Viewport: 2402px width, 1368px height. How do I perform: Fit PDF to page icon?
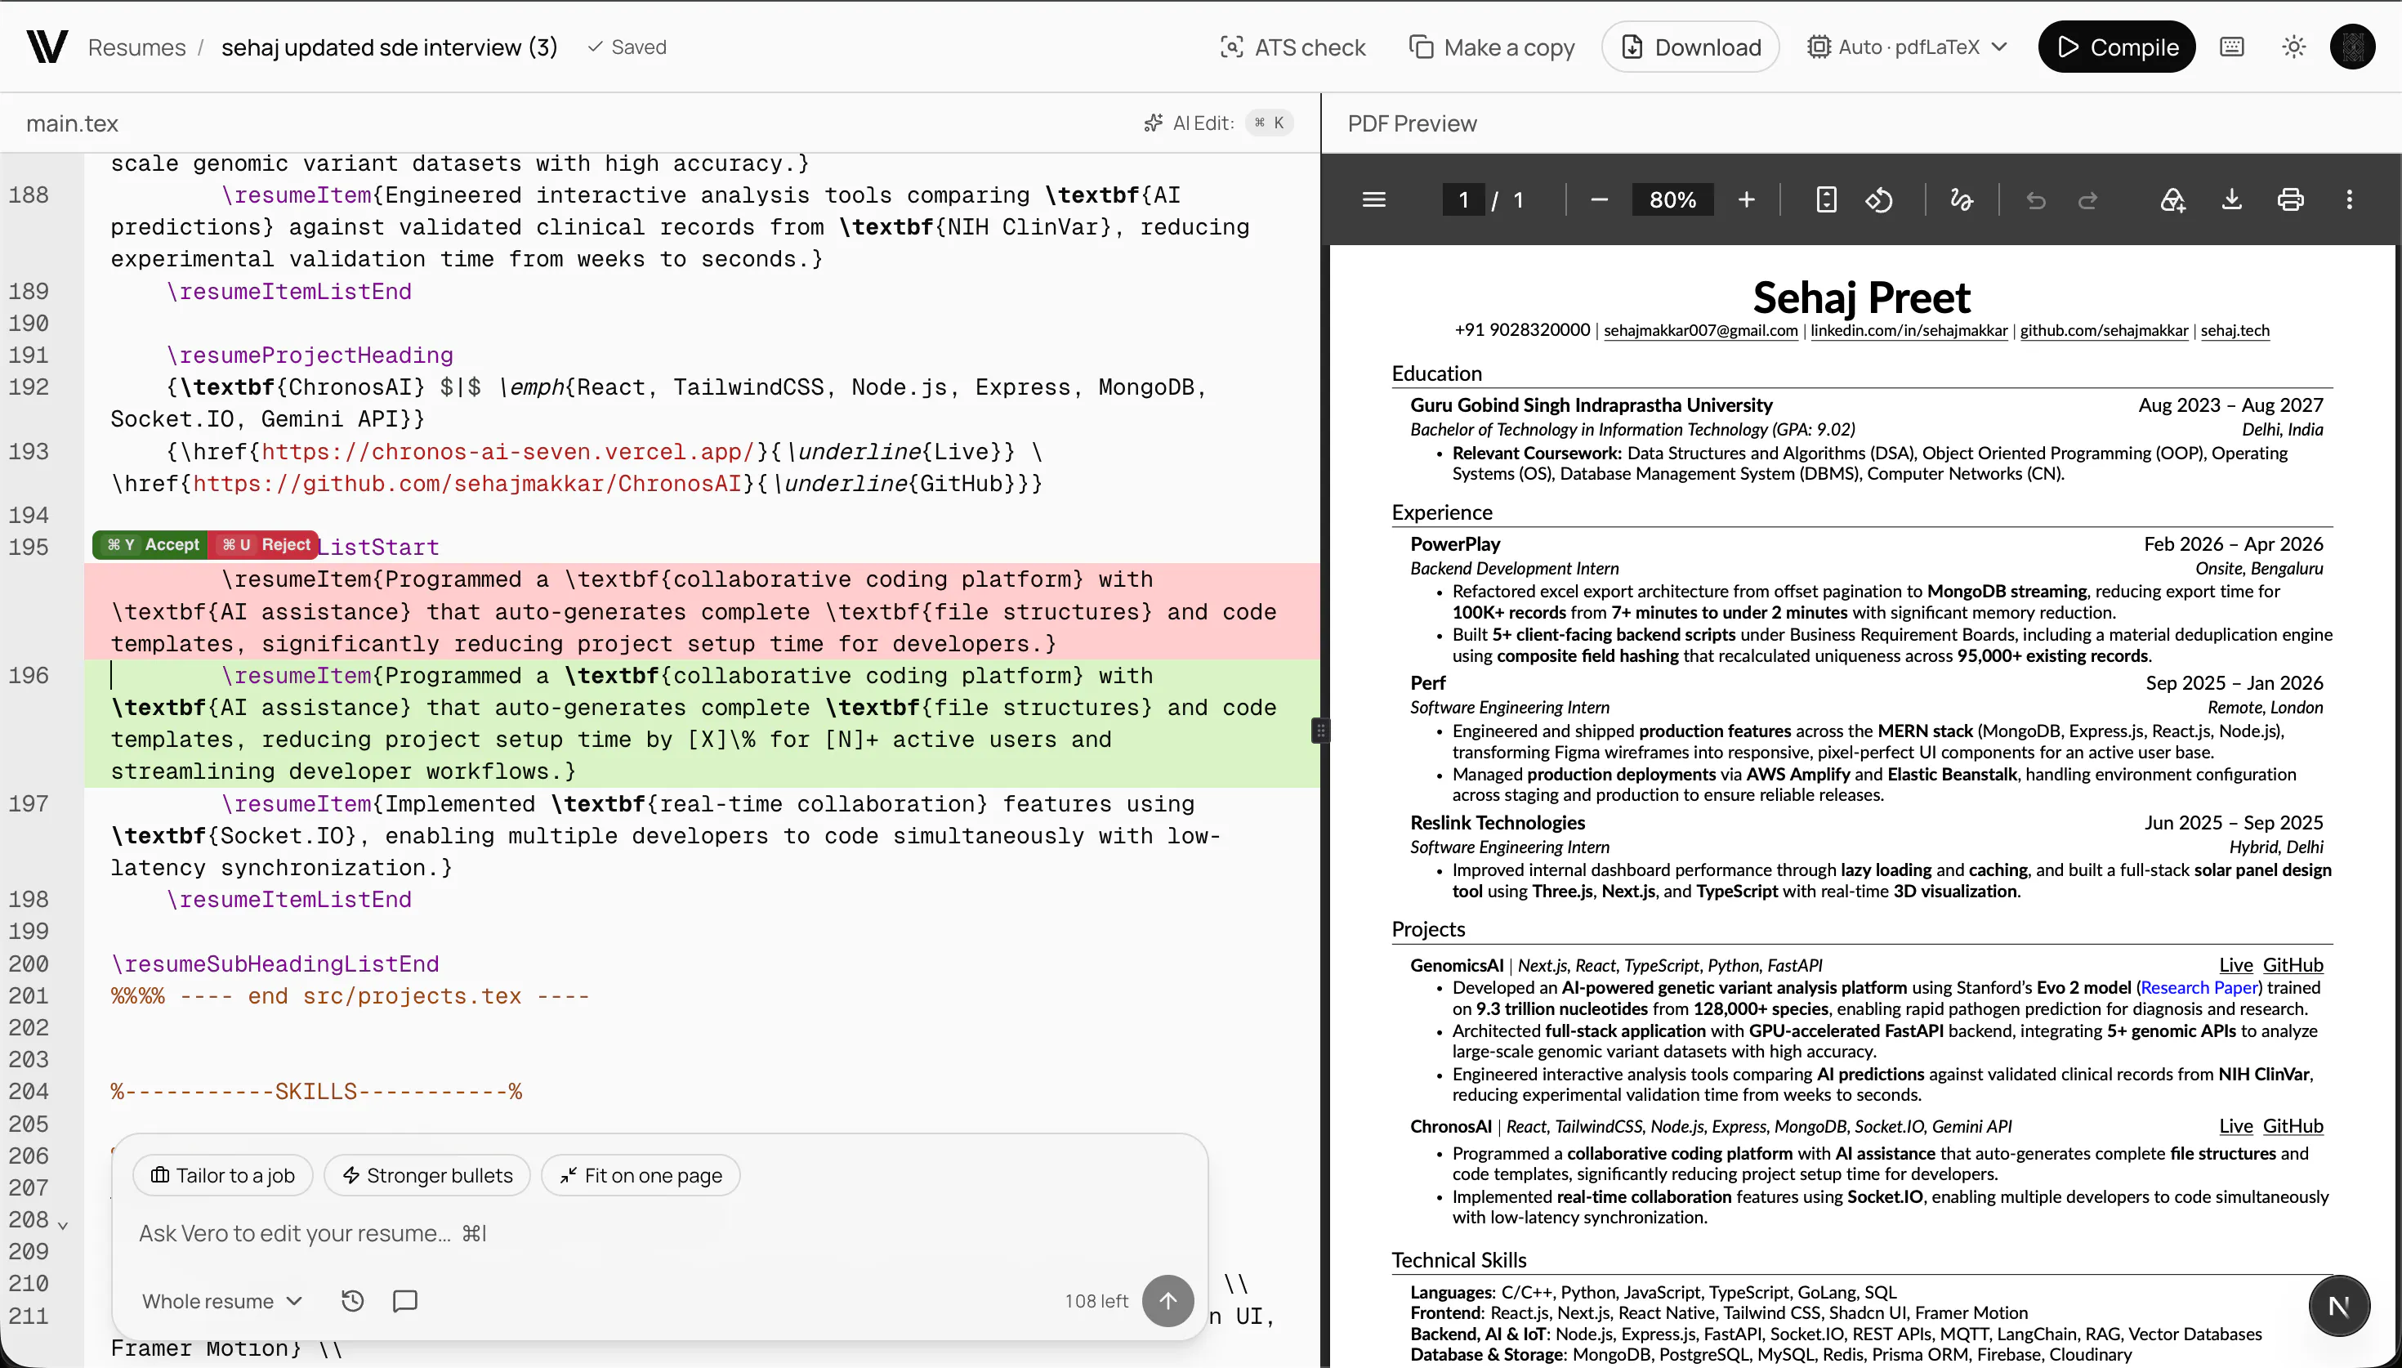click(1825, 199)
